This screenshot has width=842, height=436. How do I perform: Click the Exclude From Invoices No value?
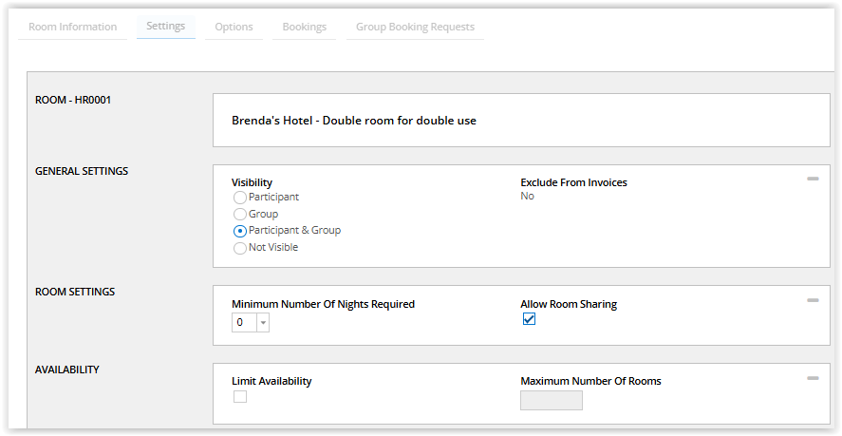pos(528,197)
